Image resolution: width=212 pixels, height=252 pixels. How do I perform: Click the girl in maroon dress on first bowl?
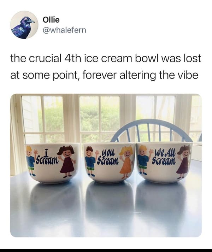[x=66, y=161]
